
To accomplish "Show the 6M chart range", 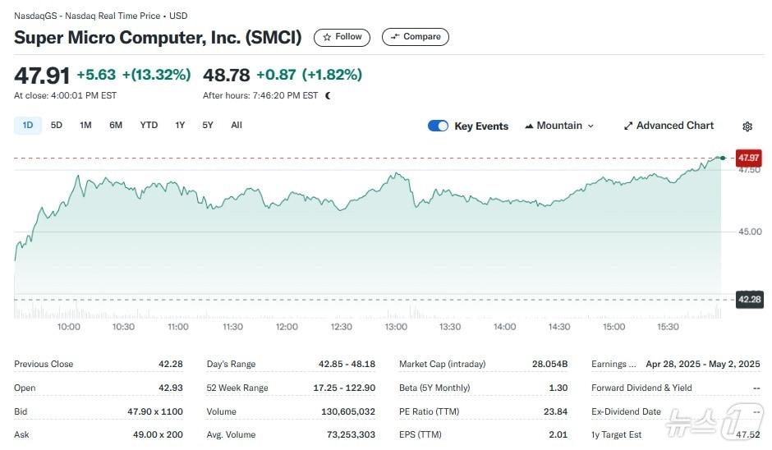I will tap(116, 126).
